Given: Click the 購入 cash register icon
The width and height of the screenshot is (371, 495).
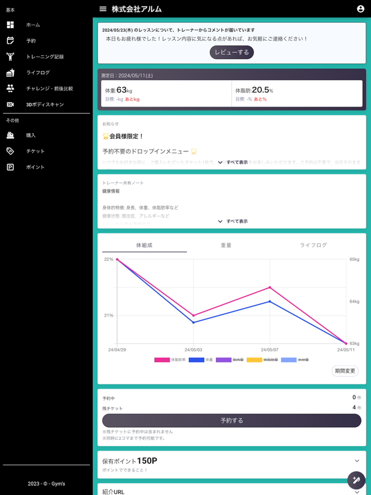Looking at the screenshot, I should [11, 136].
